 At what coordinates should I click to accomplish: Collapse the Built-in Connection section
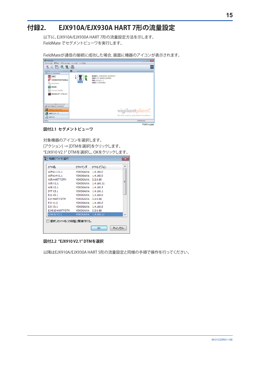click(x=56, y=74)
